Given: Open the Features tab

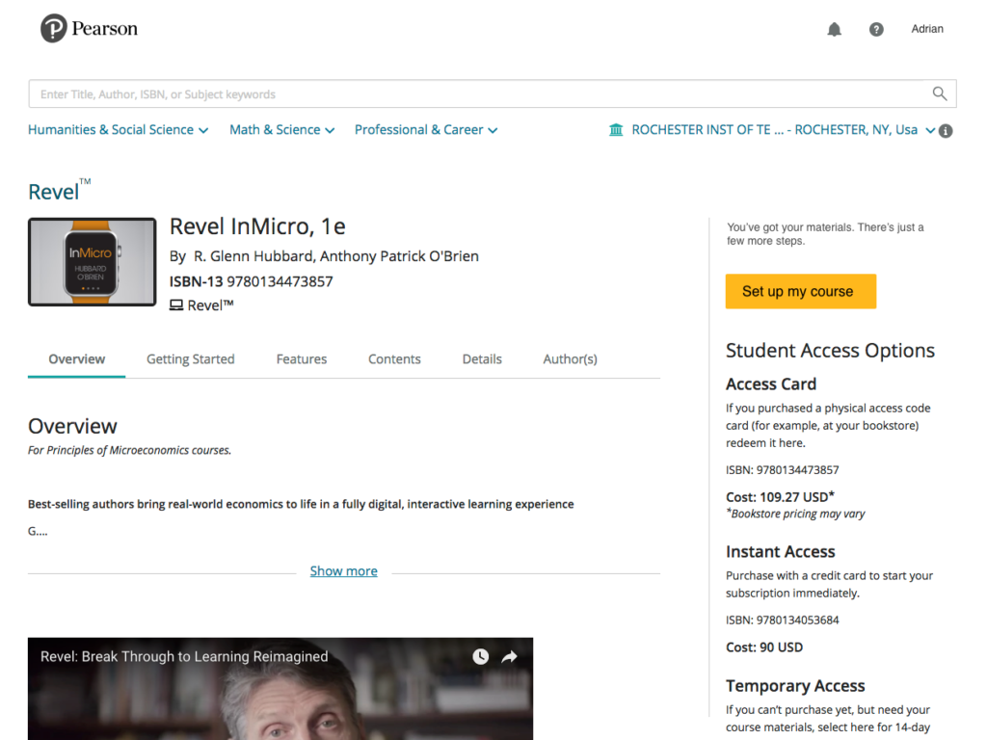Looking at the screenshot, I should [302, 359].
